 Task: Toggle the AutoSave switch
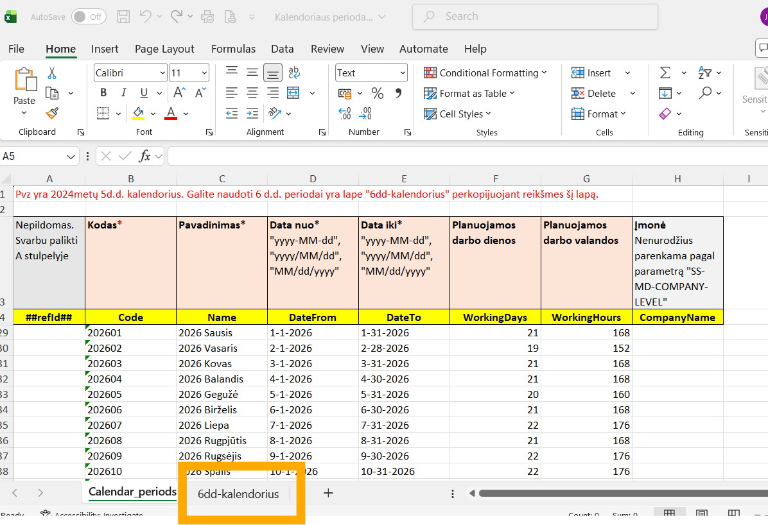tap(89, 17)
